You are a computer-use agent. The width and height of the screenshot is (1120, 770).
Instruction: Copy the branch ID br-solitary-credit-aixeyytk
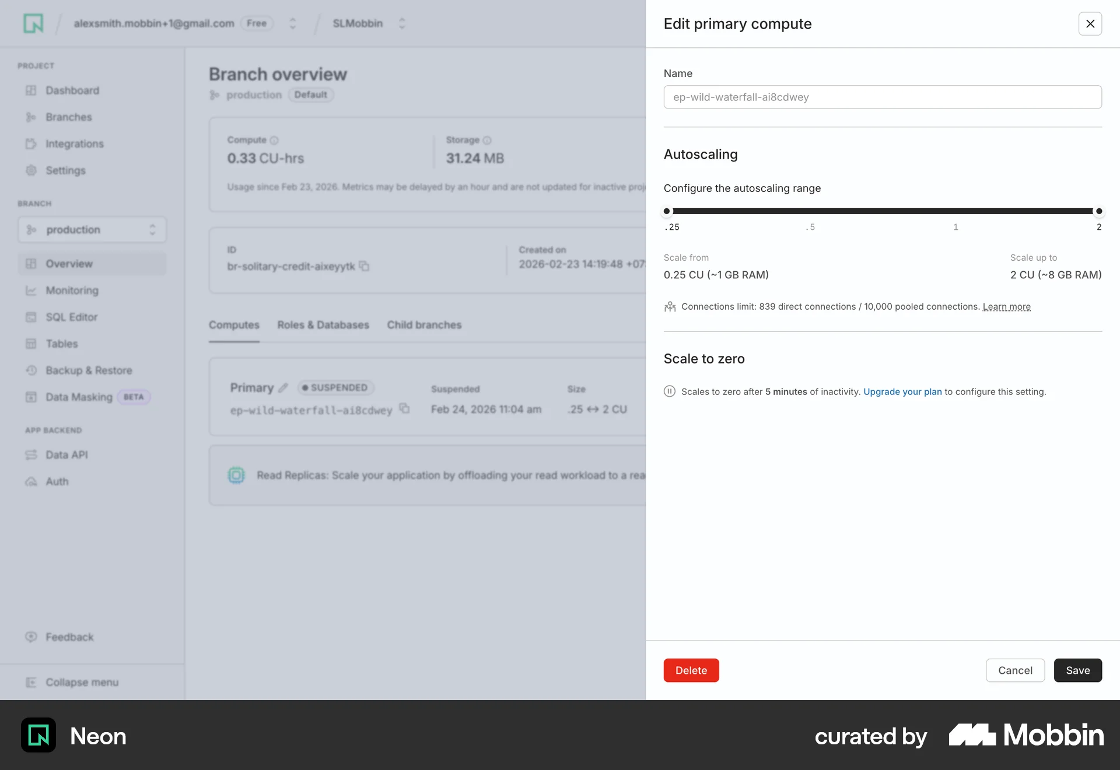coord(364,266)
